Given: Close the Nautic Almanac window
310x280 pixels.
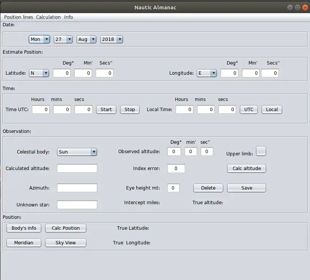Looking at the screenshot, I should pos(304,8).
